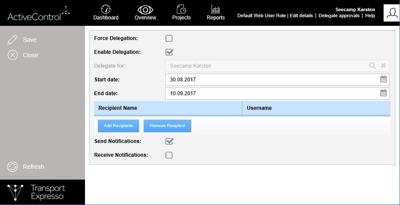Click the Transport Expresso logo

[x=37, y=192]
